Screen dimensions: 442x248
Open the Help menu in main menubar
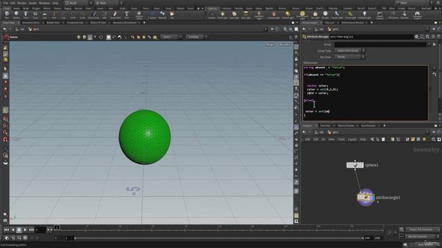pyautogui.click(x=55, y=3)
